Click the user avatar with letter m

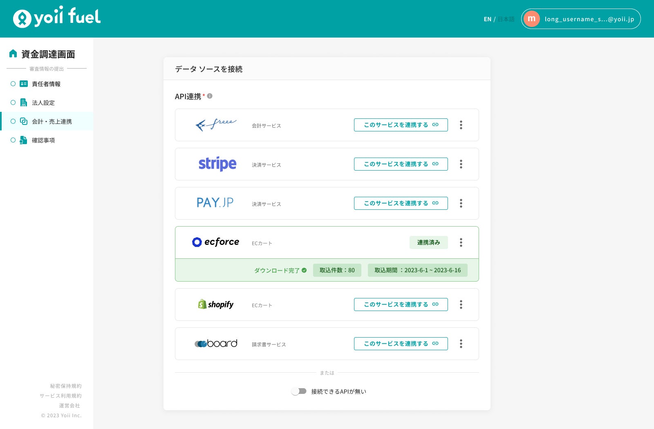(x=531, y=19)
